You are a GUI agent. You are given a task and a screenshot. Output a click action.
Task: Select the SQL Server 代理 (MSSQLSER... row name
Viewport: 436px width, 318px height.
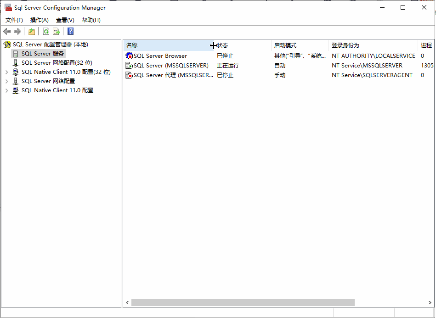pos(173,75)
